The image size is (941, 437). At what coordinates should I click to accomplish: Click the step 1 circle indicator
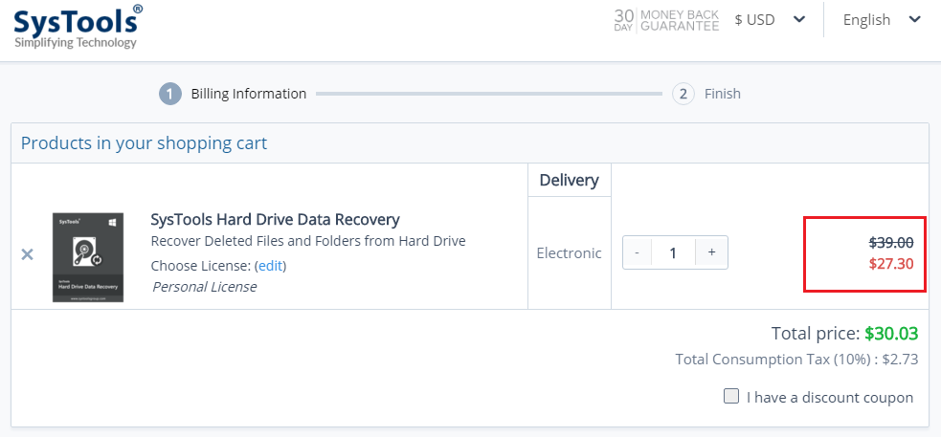[170, 94]
